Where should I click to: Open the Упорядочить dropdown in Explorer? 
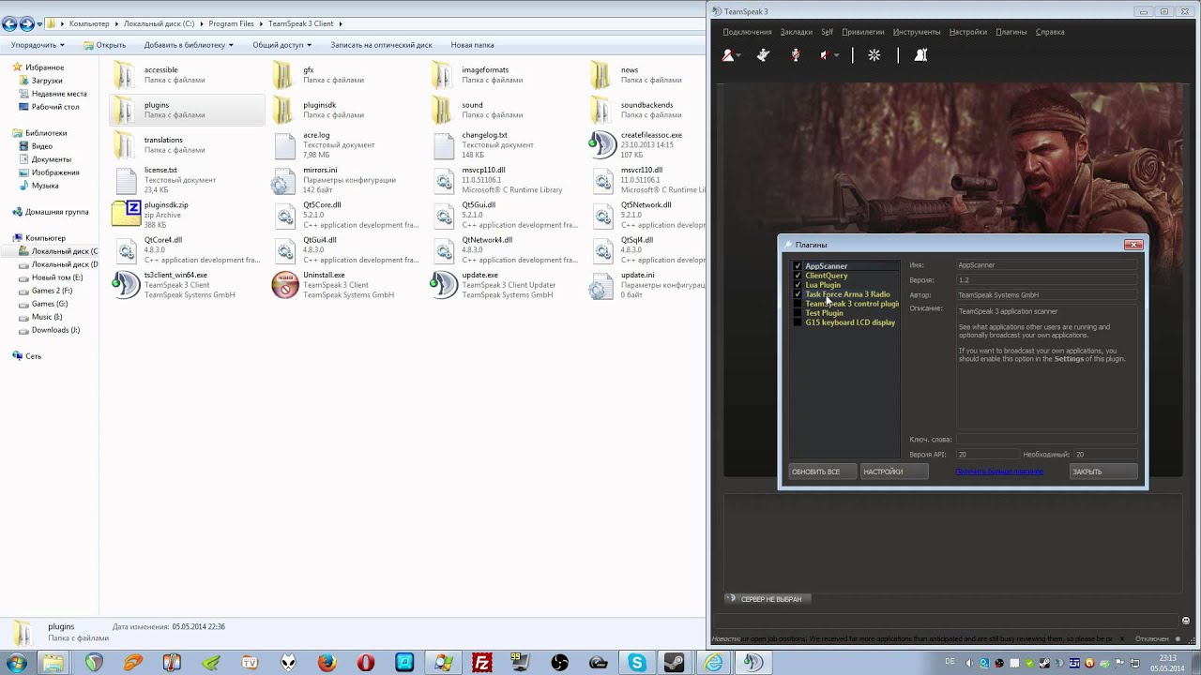coord(38,45)
